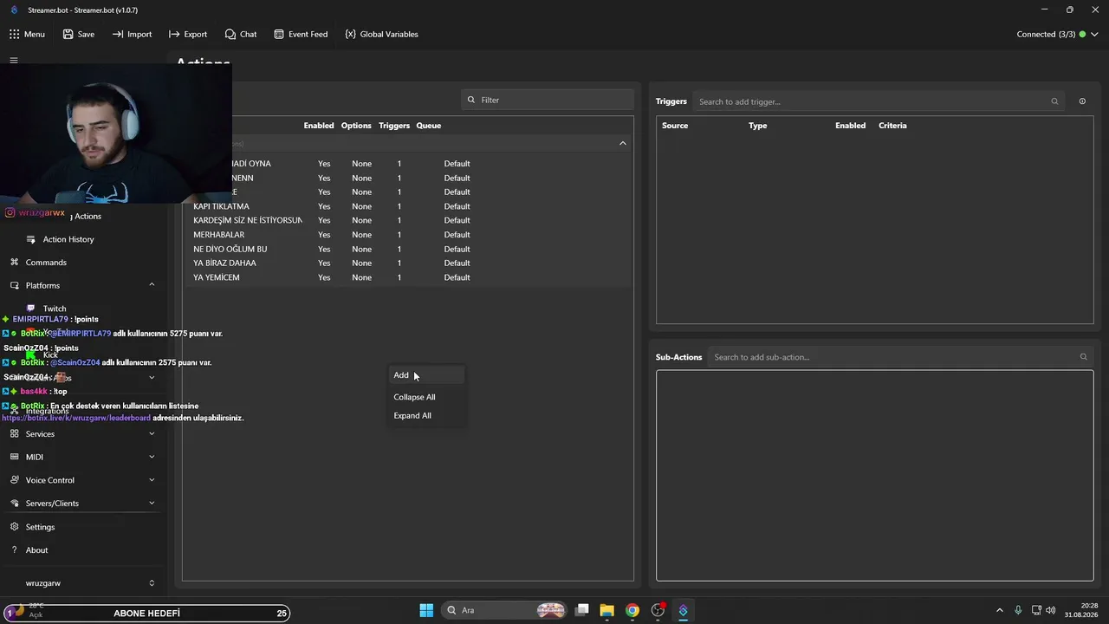Expand the MIDI section chevron

tap(152, 457)
